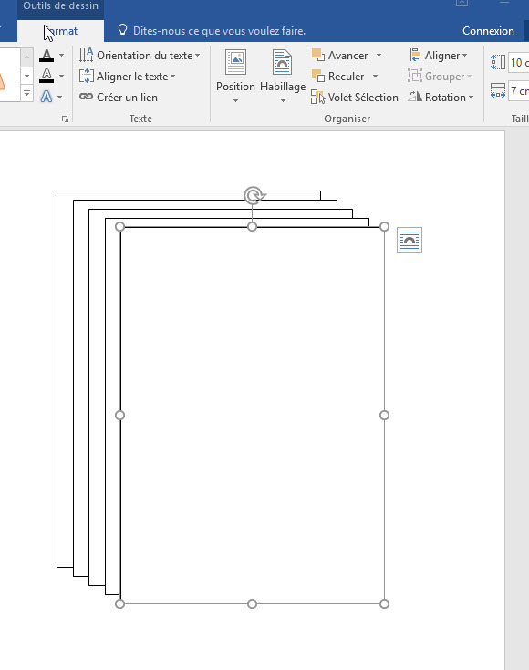Click the shape height field
The height and width of the screenshot is (670, 529).
pyautogui.click(x=519, y=63)
